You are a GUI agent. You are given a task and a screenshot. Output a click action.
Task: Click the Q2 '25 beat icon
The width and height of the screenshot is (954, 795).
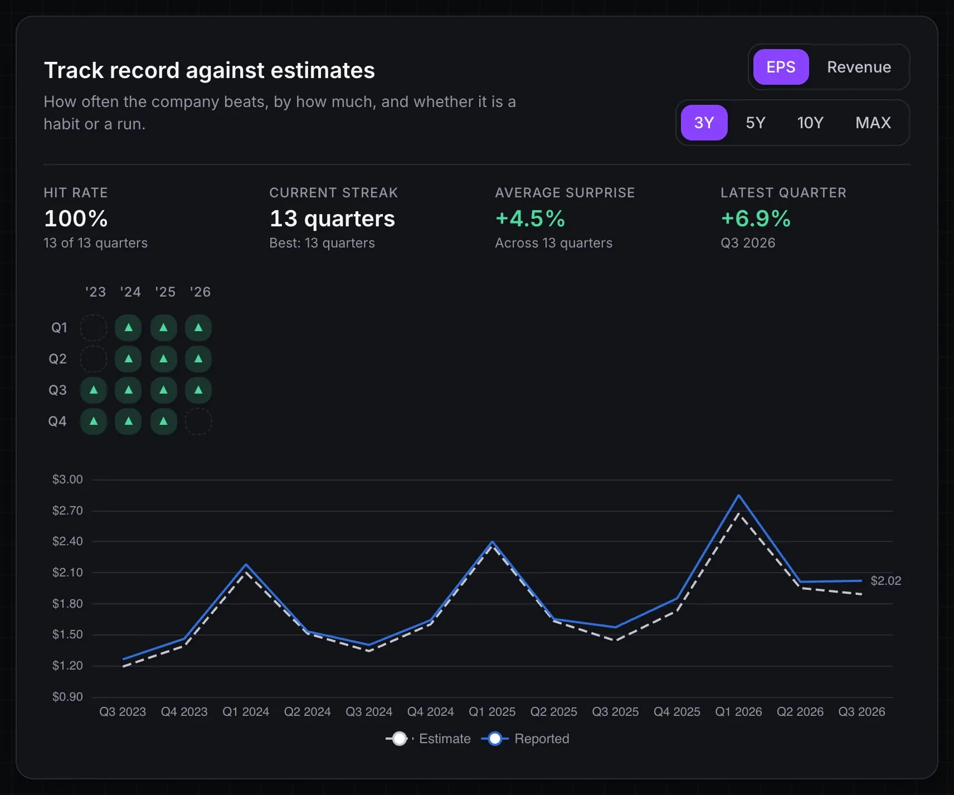163,359
